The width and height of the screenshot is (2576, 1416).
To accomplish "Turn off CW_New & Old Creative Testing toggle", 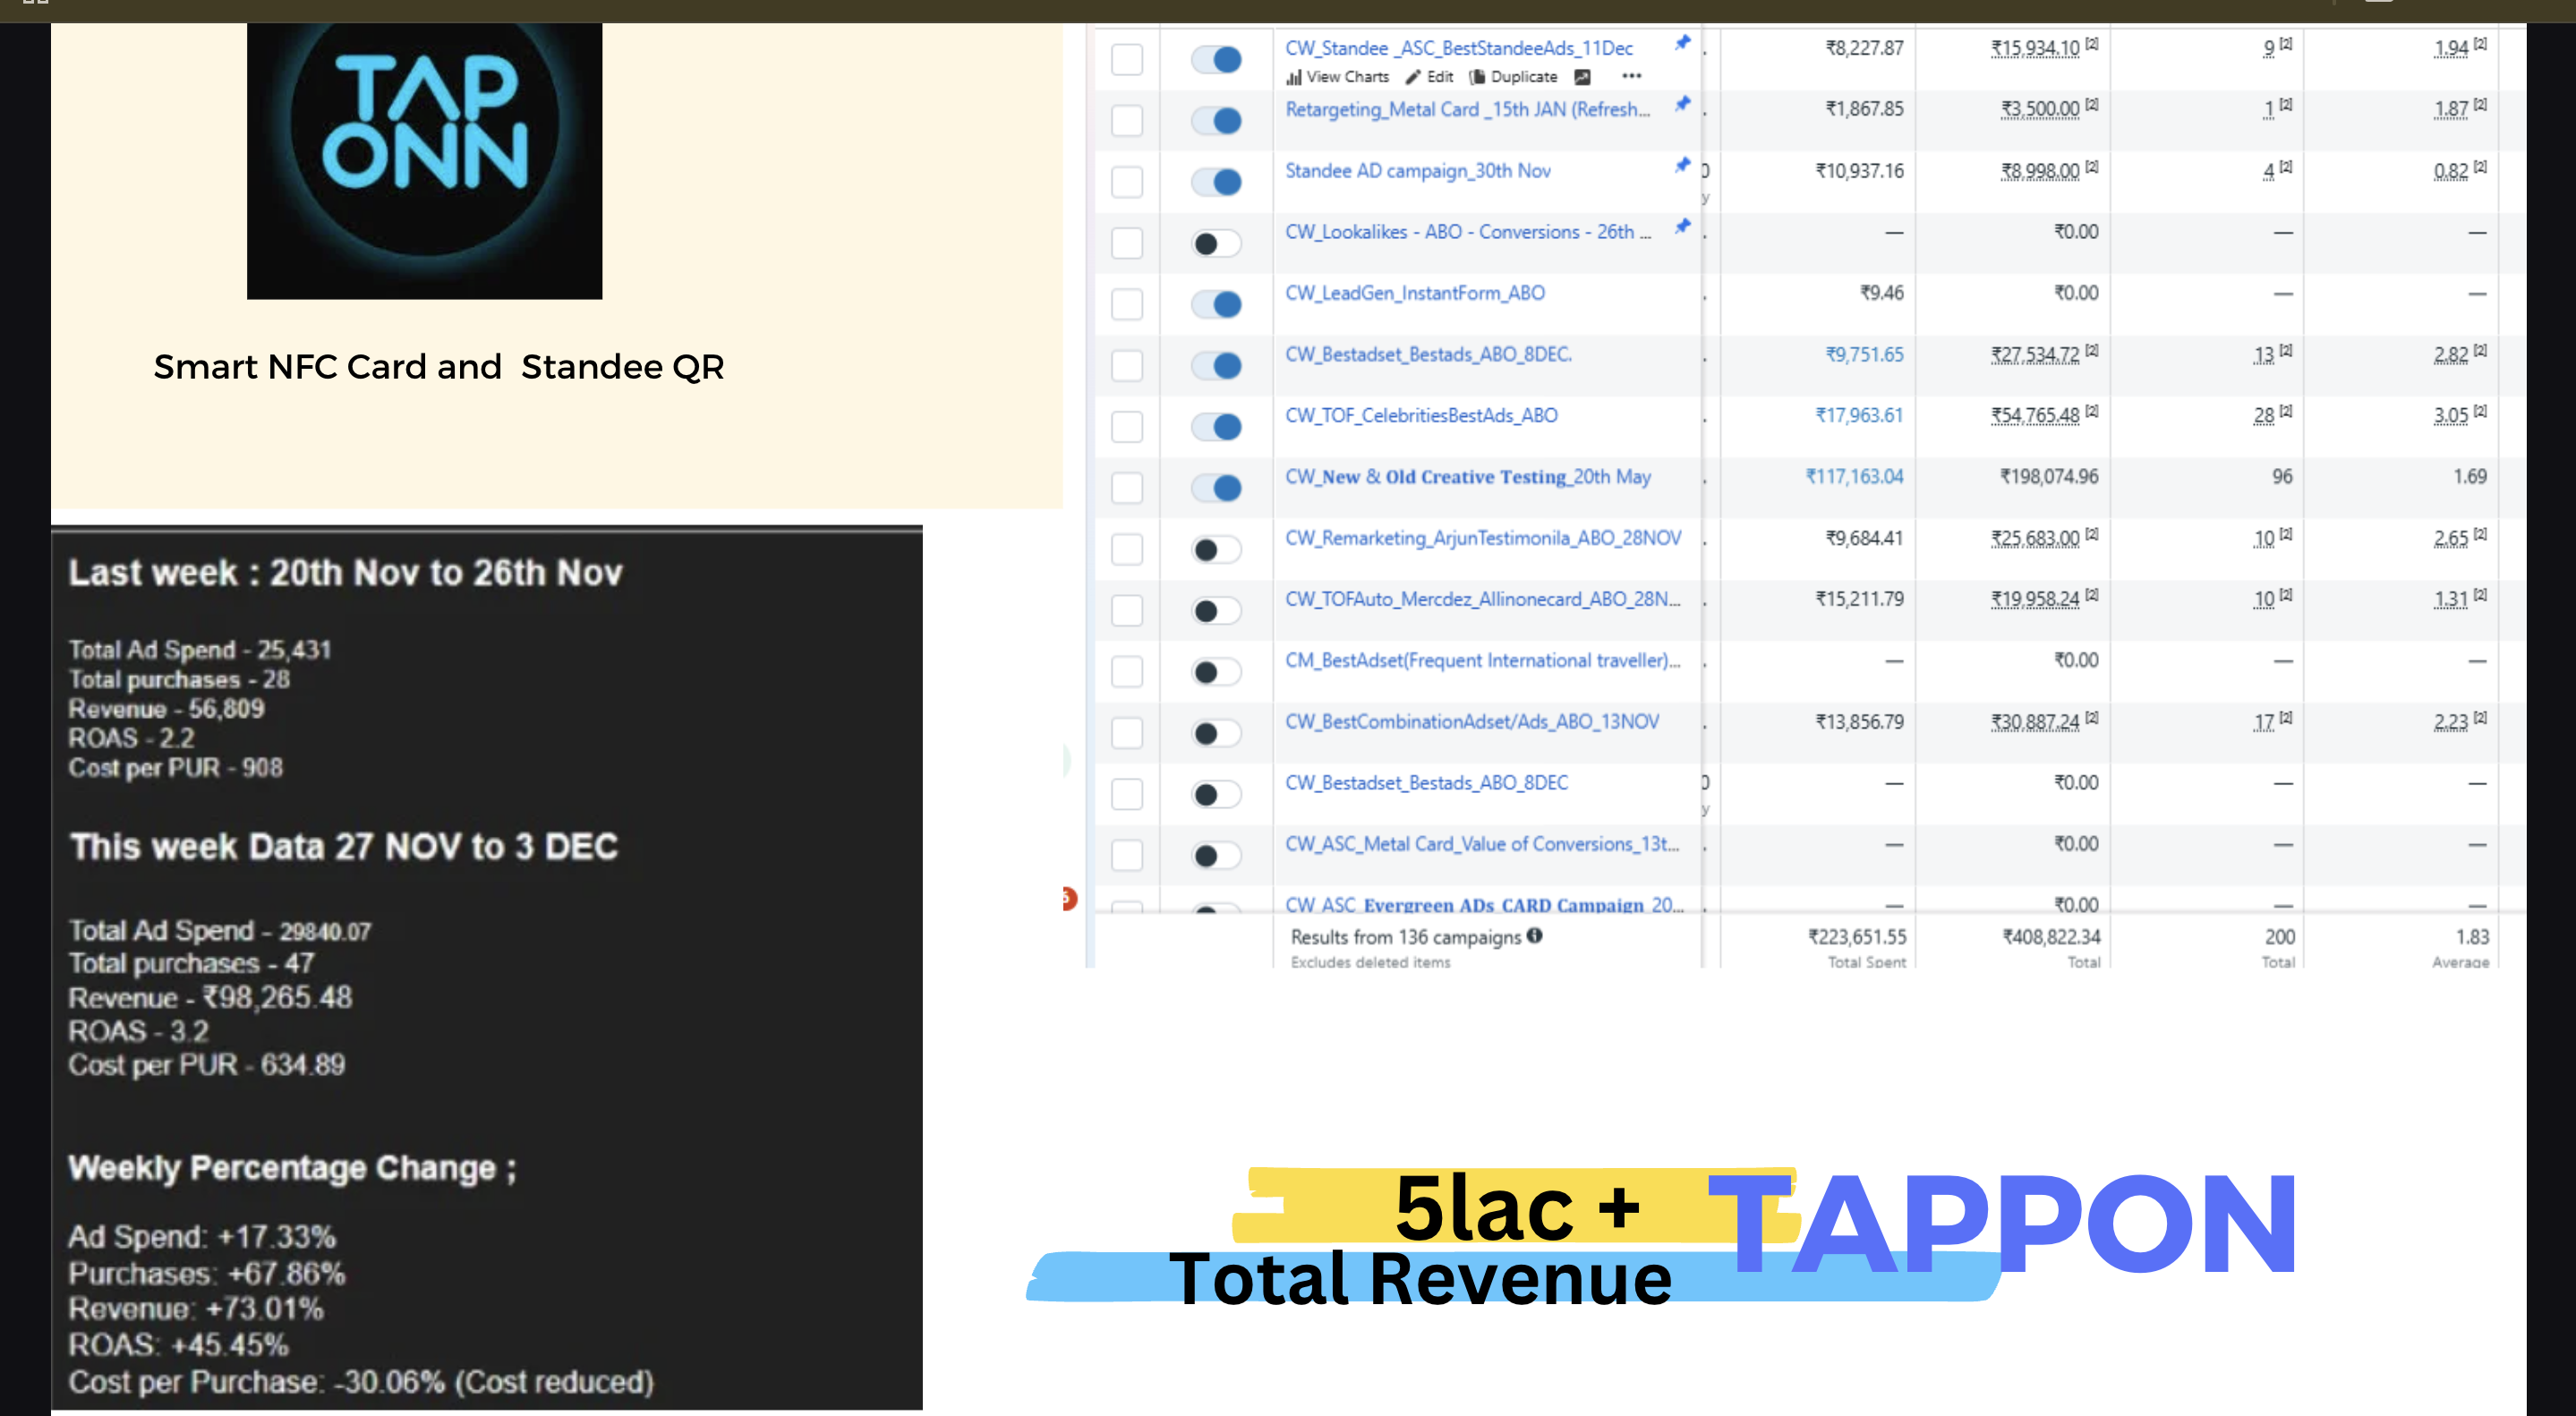I will (x=1217, y=488).
